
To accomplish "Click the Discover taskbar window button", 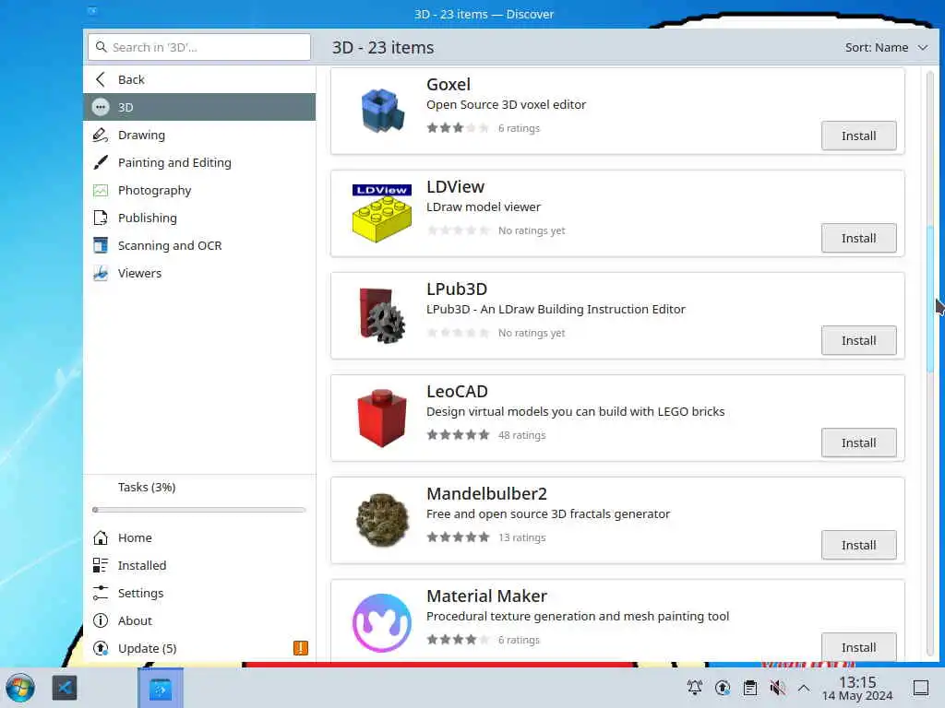I will (161, 689).
